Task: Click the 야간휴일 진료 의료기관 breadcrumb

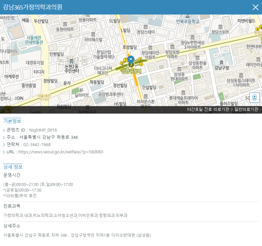Action: click(x=208, y=109)
